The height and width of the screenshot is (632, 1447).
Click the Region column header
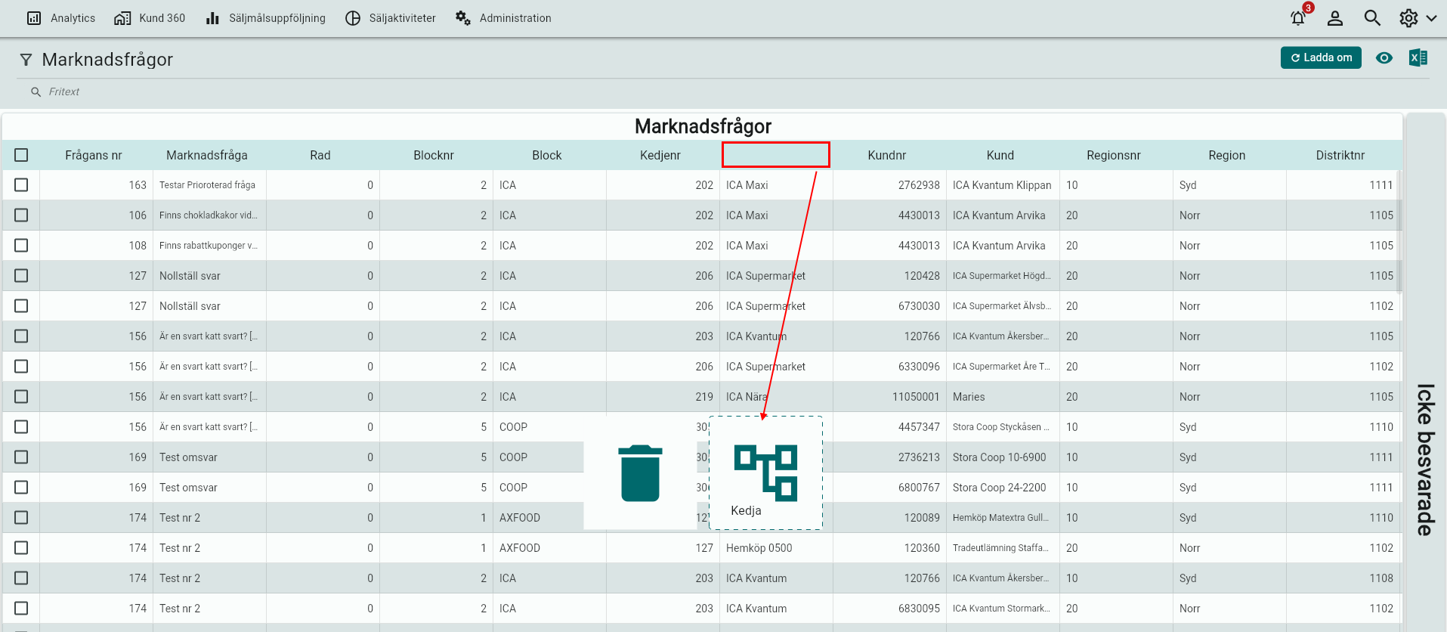(1227, 155)
